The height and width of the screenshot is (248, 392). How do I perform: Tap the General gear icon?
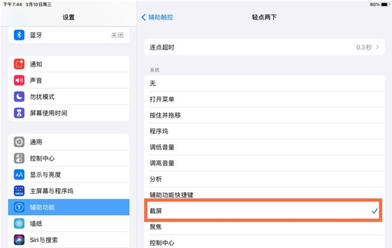tap(19, 142)
